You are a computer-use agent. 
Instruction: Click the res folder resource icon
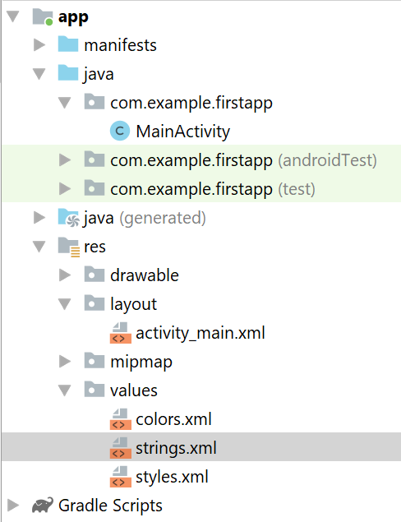(x=69, y=247)
